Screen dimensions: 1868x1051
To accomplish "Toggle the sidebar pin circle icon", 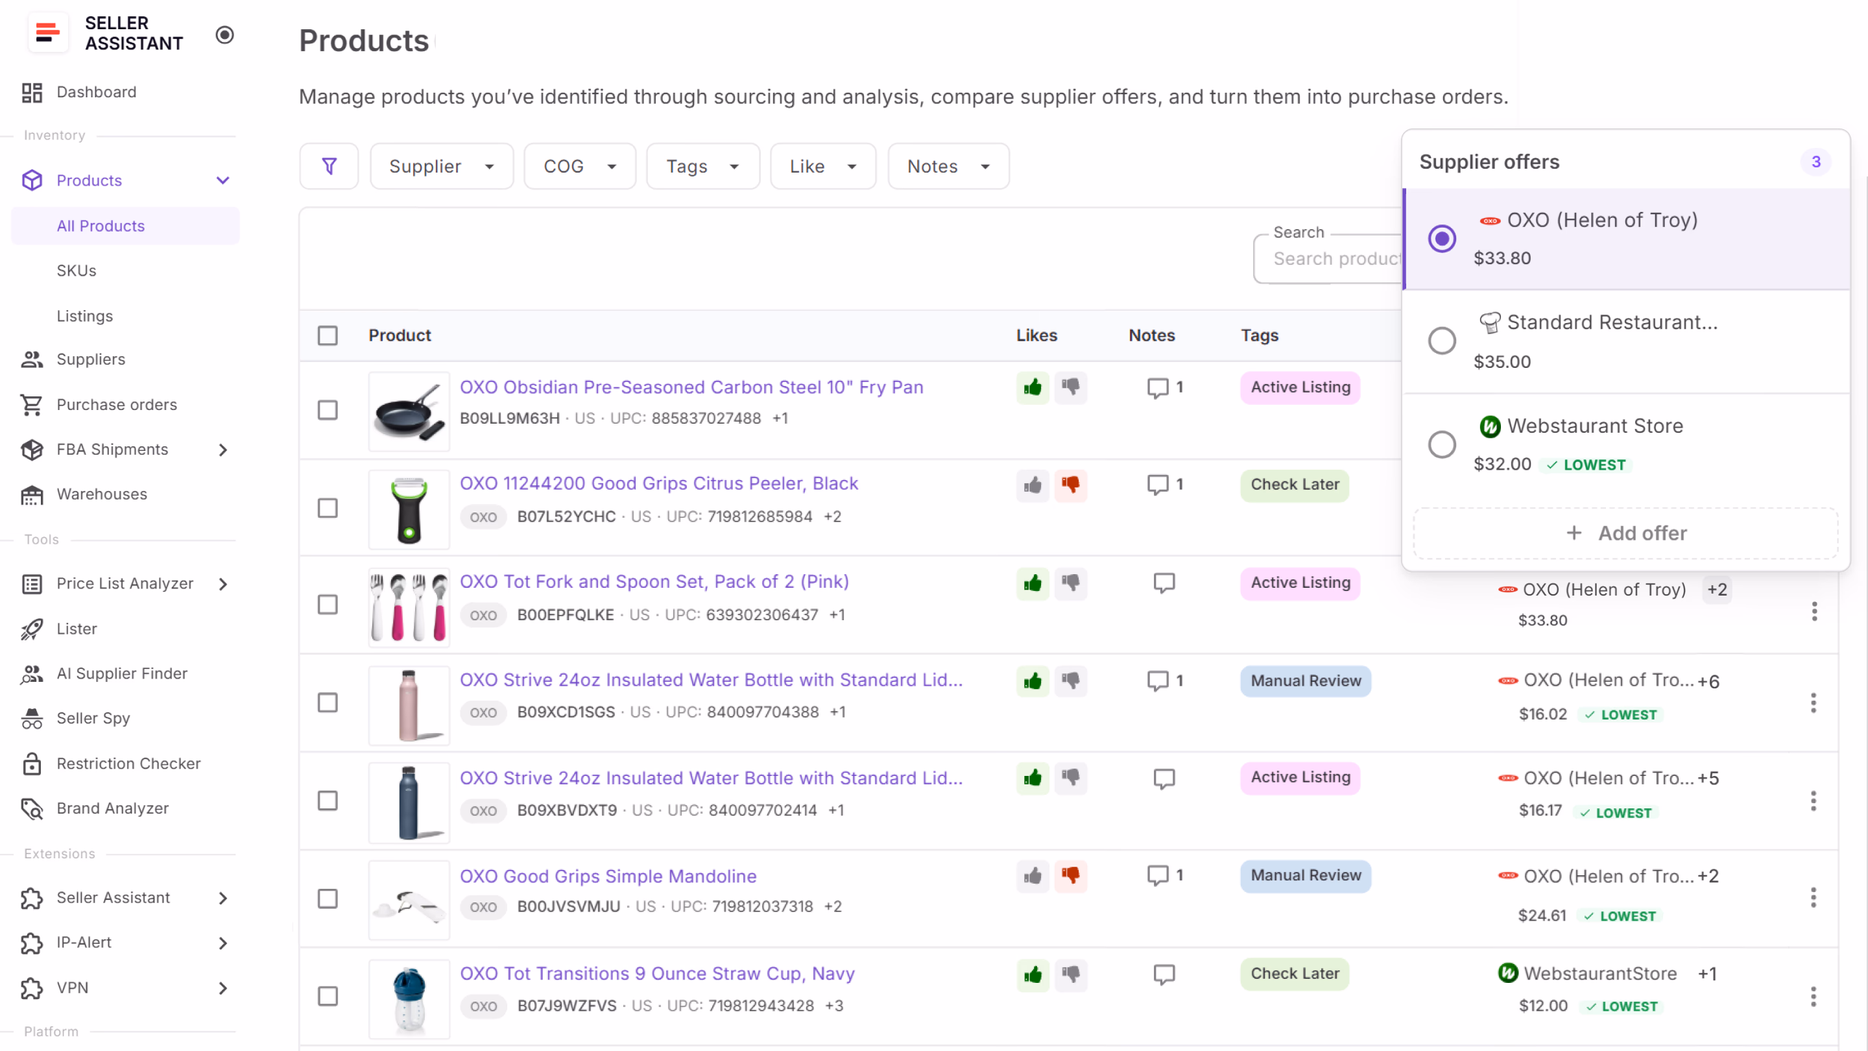I will click(x=225, y=34).
